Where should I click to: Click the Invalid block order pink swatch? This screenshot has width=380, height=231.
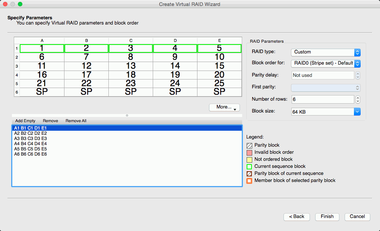pos(249,152)
